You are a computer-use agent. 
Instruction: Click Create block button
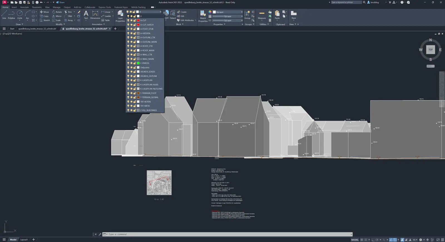tap(182, 12)
